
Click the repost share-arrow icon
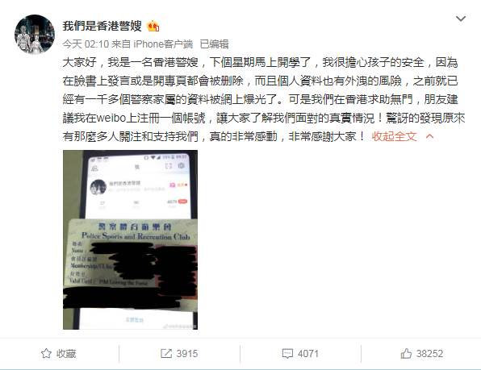click(166, 353)
